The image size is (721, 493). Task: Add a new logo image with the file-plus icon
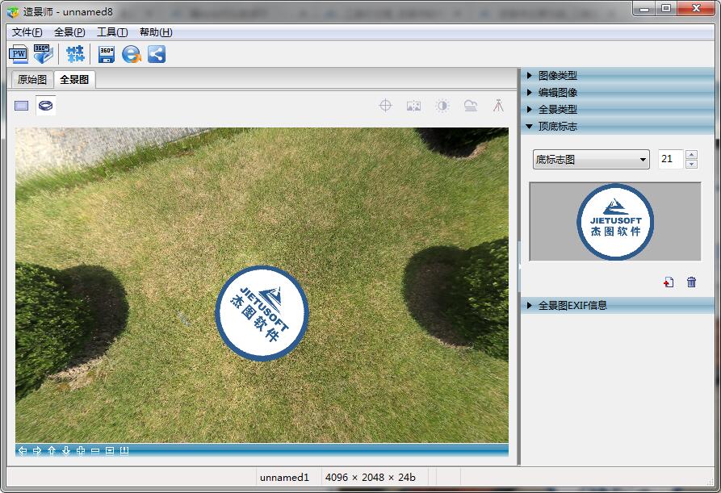669,282
